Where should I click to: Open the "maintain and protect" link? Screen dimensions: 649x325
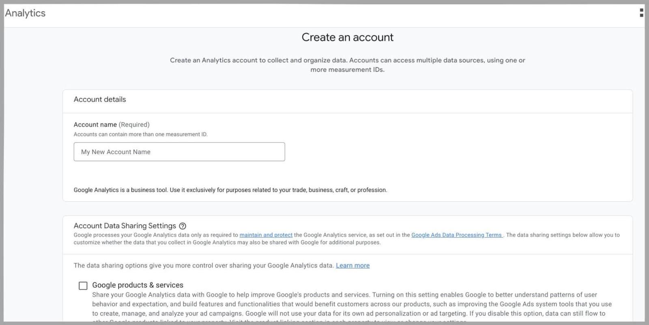[x=266, y=235]
